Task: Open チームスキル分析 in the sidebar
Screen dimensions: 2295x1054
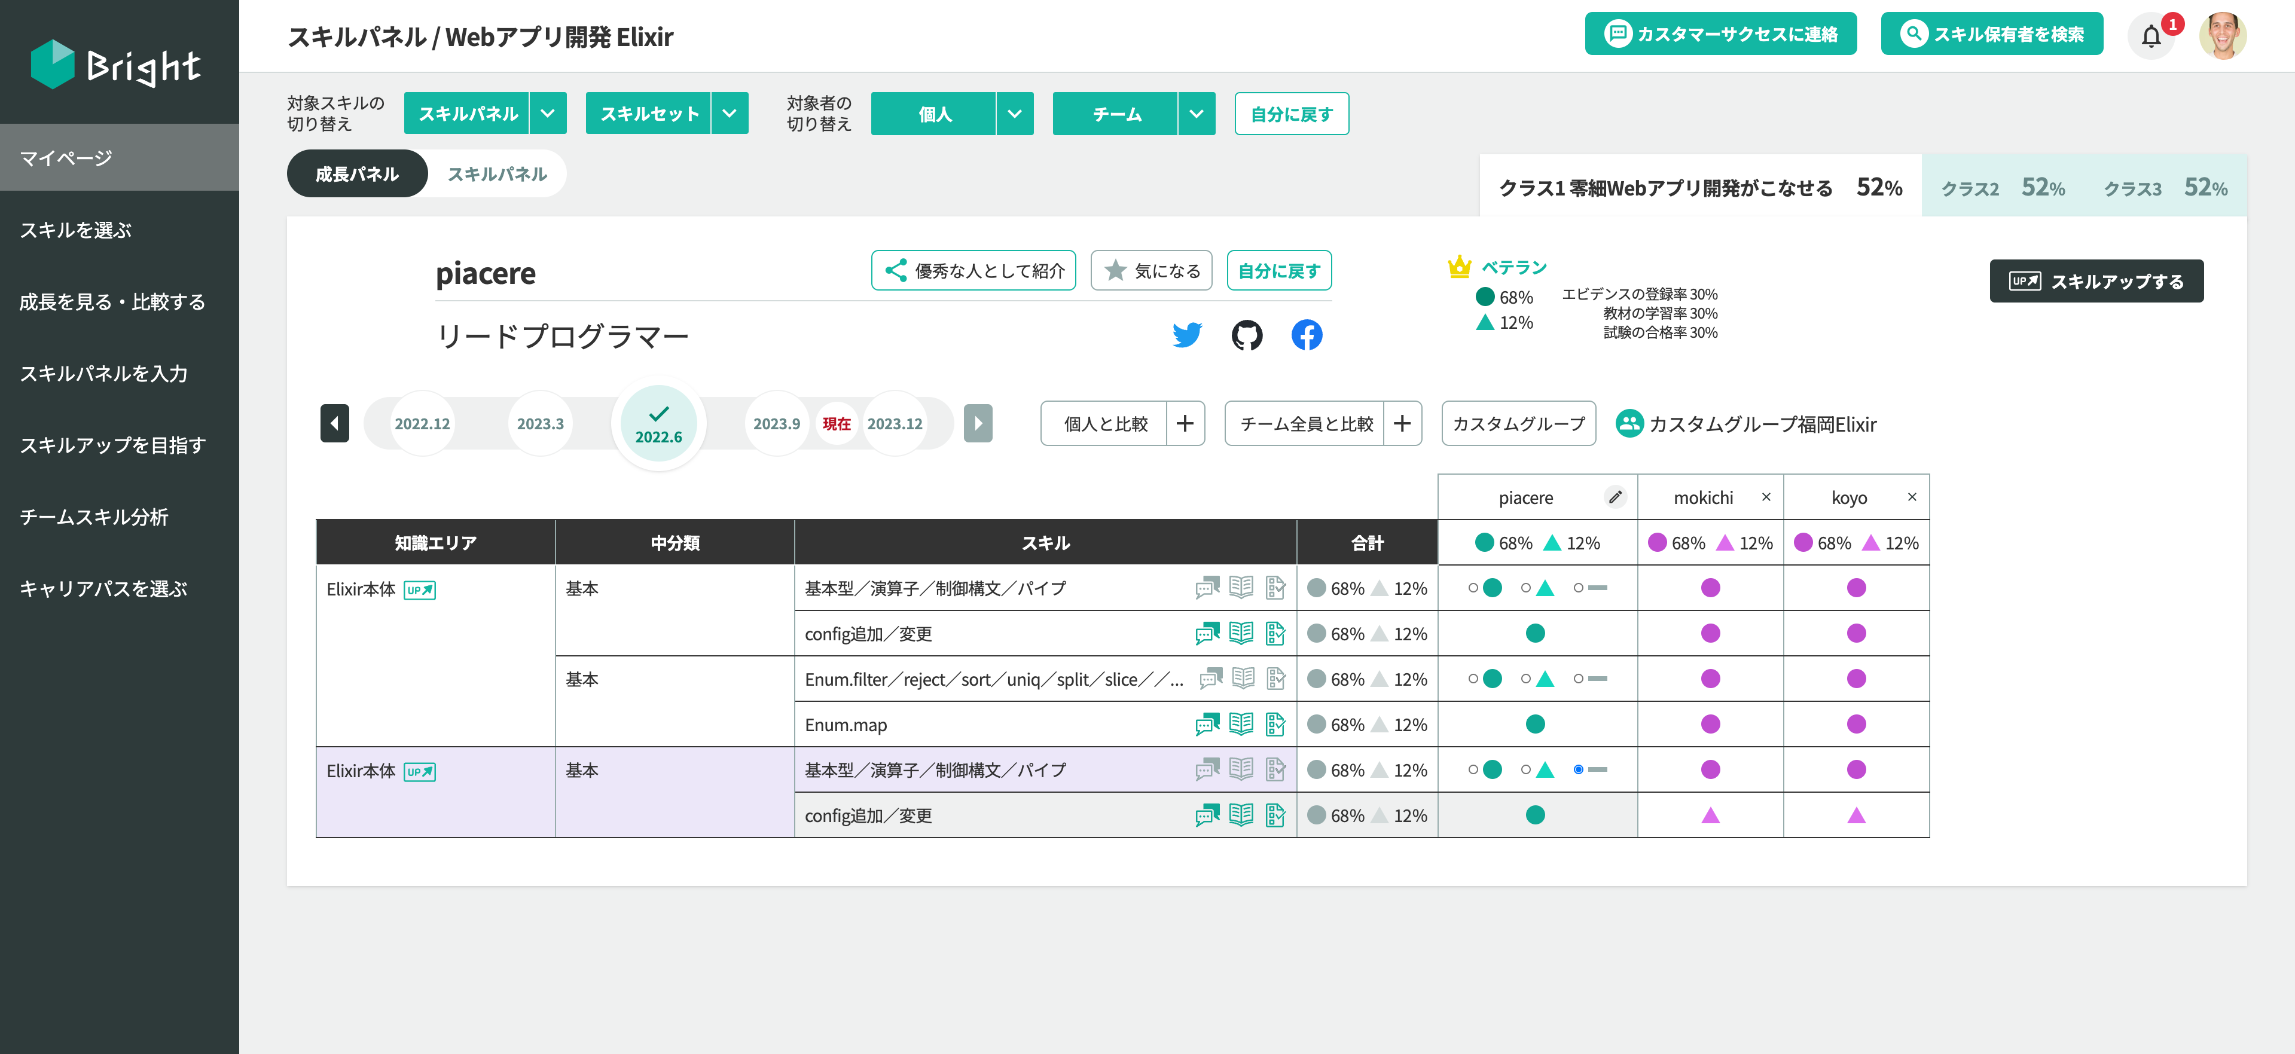Action: coord(94,517)
